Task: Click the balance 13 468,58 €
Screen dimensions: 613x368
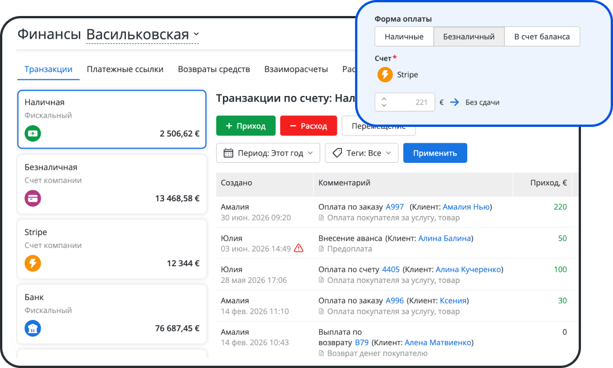Action: (x=177, y=198)
